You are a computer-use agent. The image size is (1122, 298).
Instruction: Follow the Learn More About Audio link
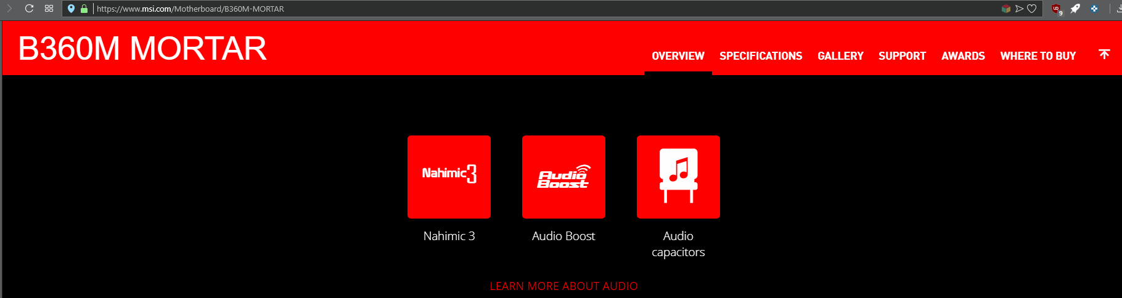coord(563,286)
